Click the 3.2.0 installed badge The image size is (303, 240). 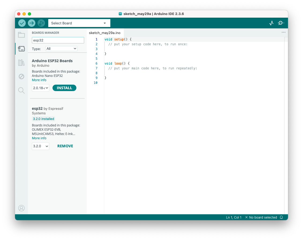[x=43, y=119]
